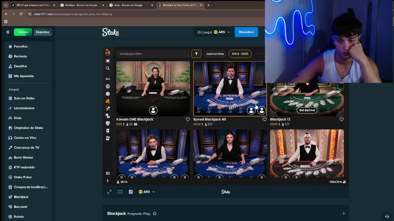Select the Deportes tab

coord(42,32)
